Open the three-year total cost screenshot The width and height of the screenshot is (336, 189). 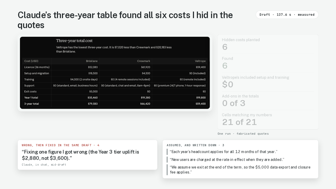pyautogui.click(x=115, y=73)
